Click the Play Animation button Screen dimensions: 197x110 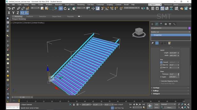pos(137,105)
